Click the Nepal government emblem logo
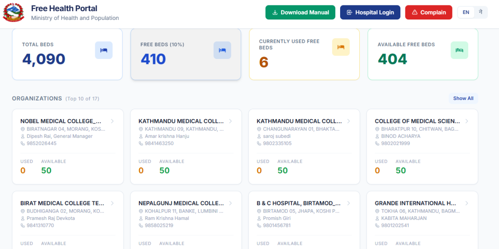The width and height of the screenshot is (499, 249). [x=14, y=12]
